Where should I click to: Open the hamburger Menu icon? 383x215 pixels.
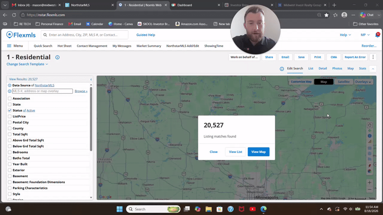[x=9, y=46]
